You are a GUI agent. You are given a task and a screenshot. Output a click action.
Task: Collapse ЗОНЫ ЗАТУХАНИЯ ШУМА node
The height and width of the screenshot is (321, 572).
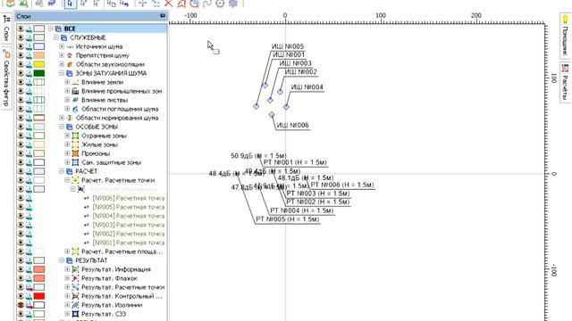point(62,73)
